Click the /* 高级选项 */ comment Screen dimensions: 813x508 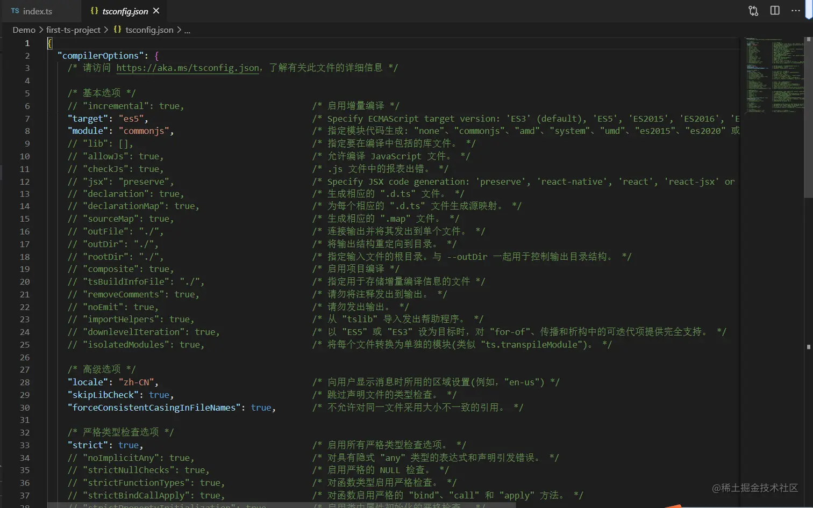(x=102, y=369)
